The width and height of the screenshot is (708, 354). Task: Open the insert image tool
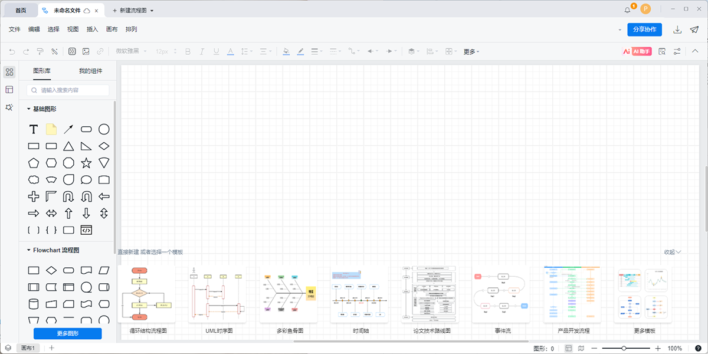86,51
